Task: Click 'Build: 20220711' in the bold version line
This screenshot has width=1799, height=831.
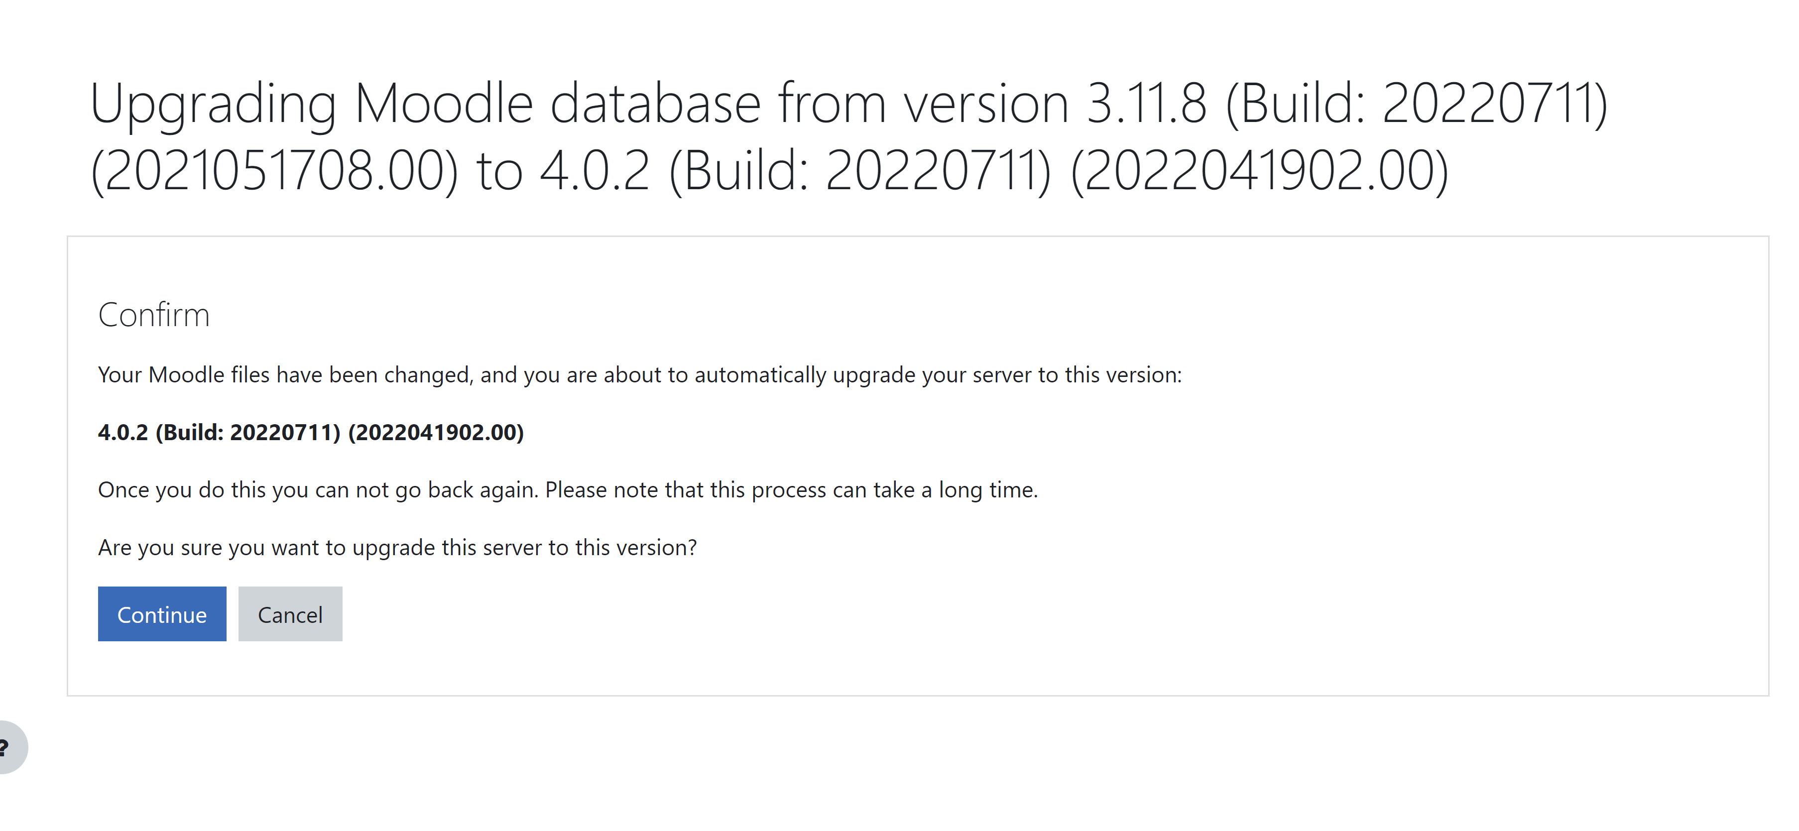Action: point(248,432)
